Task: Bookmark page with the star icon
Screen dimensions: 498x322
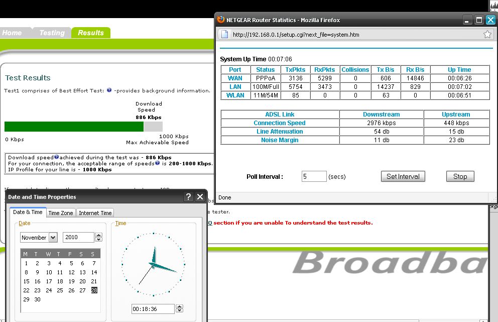Action: click(487, 35)
